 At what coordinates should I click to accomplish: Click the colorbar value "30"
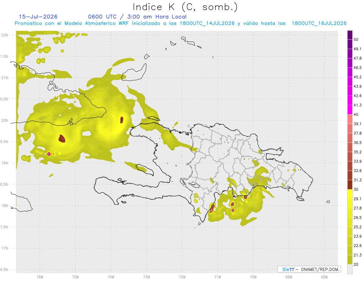pos(356,189)
